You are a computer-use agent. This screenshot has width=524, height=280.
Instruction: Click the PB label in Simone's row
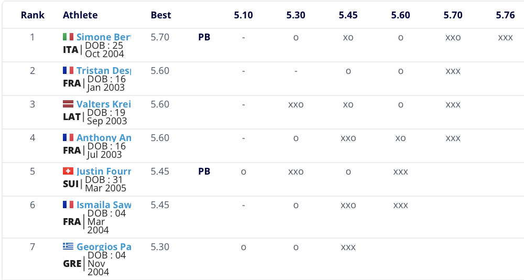[x=204, y=37]
